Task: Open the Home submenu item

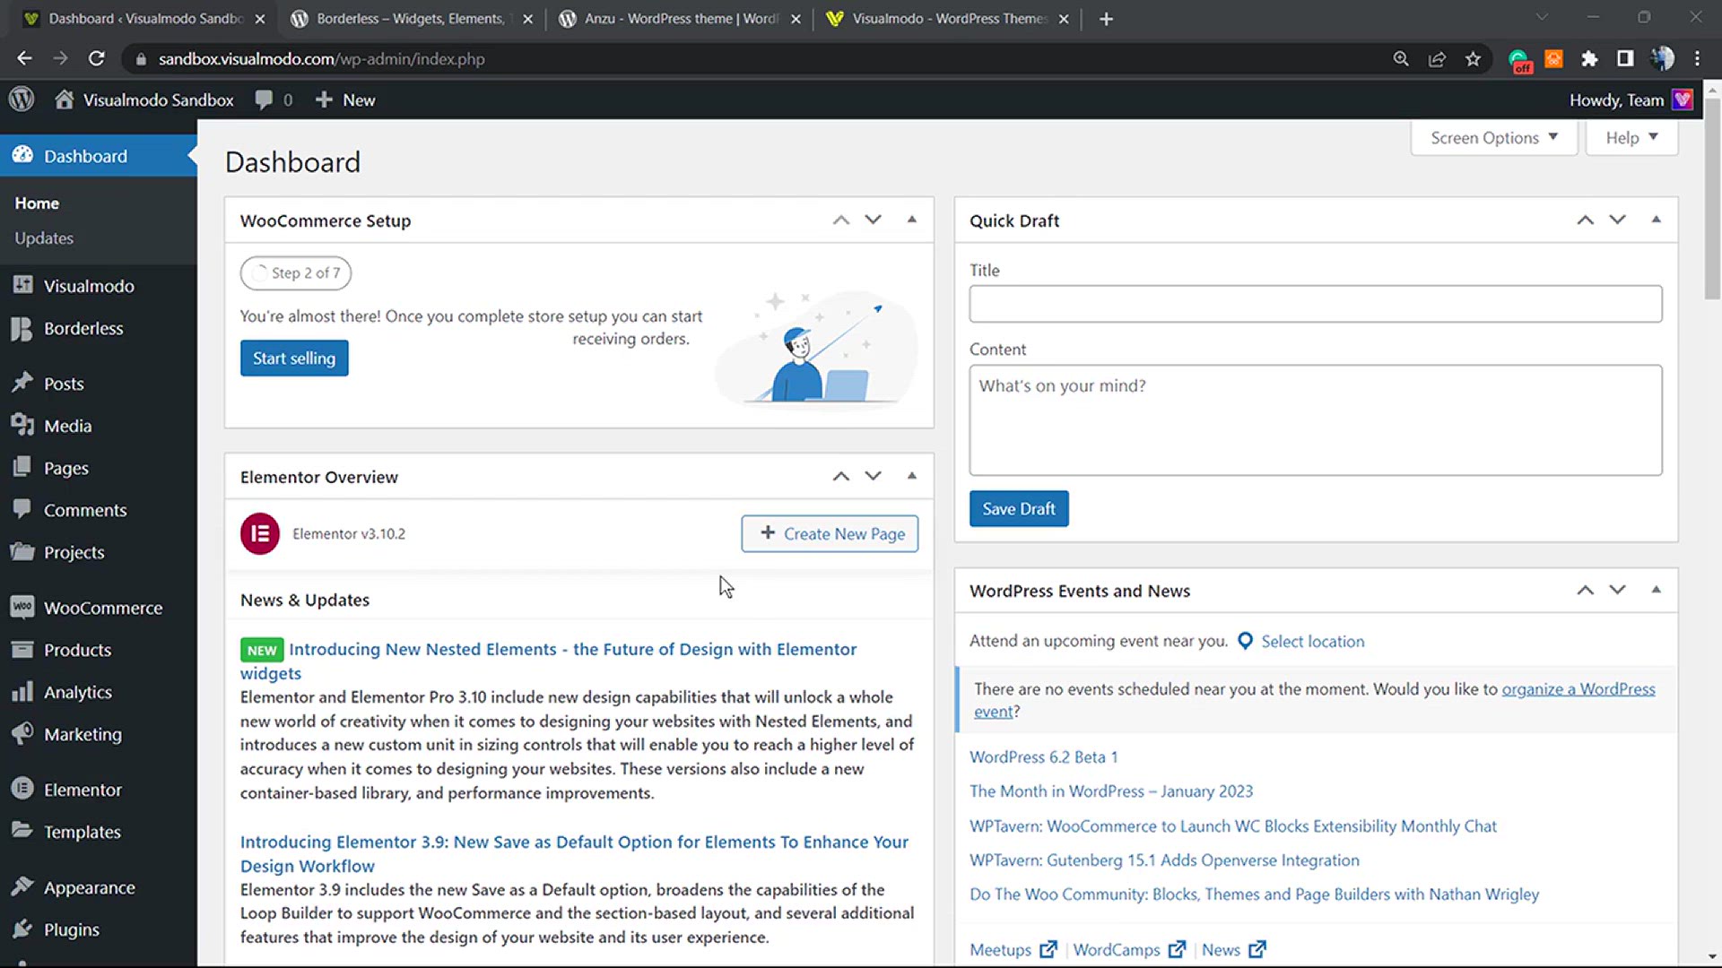Action: [37, 203]
